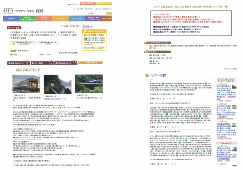Click the breakfast fork-and-knife icon in day 3 meals
This screenshot has height=170, width=243.
tap(161, 164)
